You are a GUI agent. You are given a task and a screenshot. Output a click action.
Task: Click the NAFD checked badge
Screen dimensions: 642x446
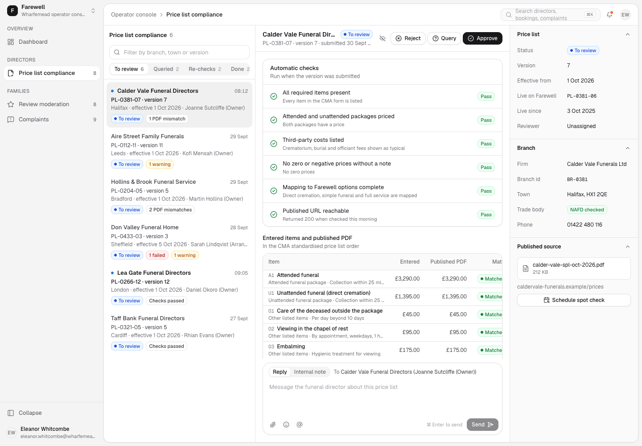pyautogui.click(x=587, y=210)
